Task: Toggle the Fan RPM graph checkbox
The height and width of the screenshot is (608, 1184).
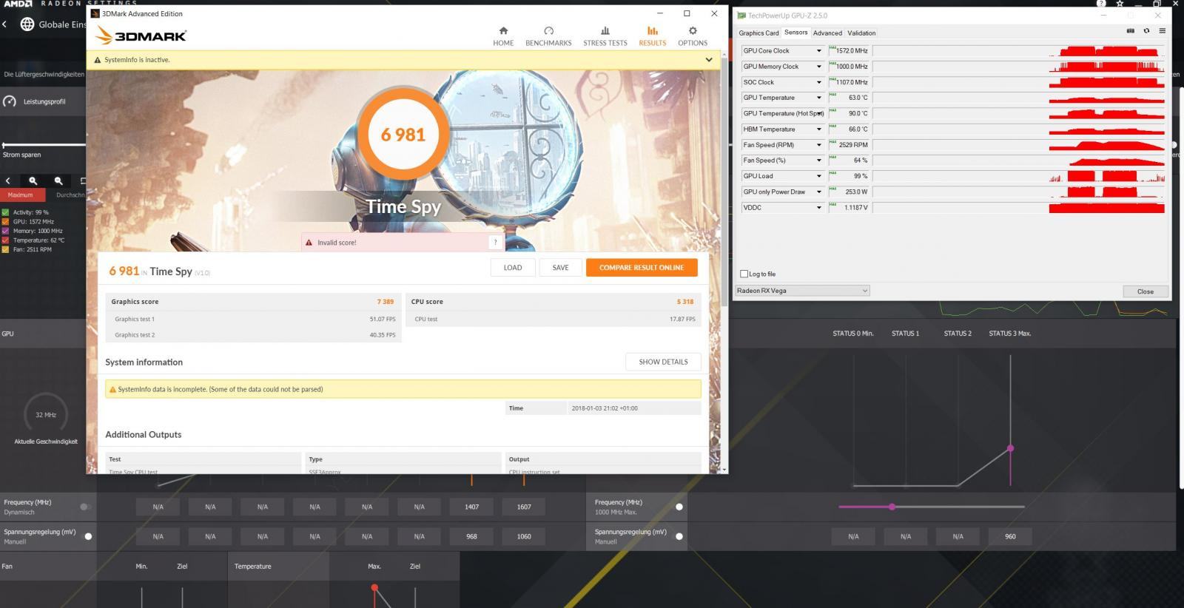Action: click(6, 249)
